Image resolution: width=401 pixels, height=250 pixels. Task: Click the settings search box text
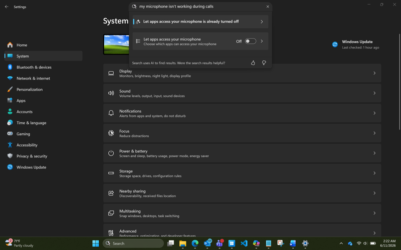(x=176, y=6)
